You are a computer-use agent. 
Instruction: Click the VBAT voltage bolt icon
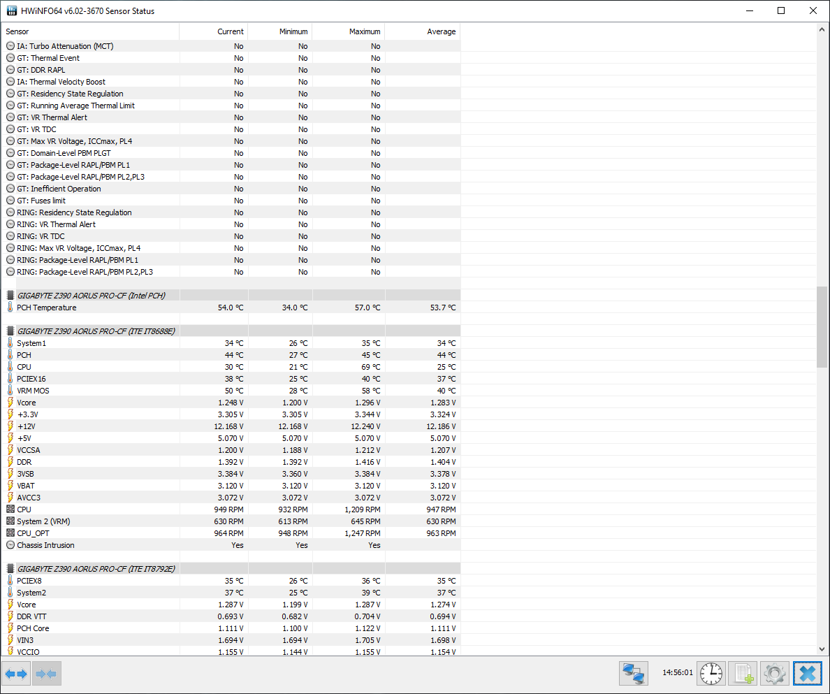pyautogui.click(x=10, y=486)
